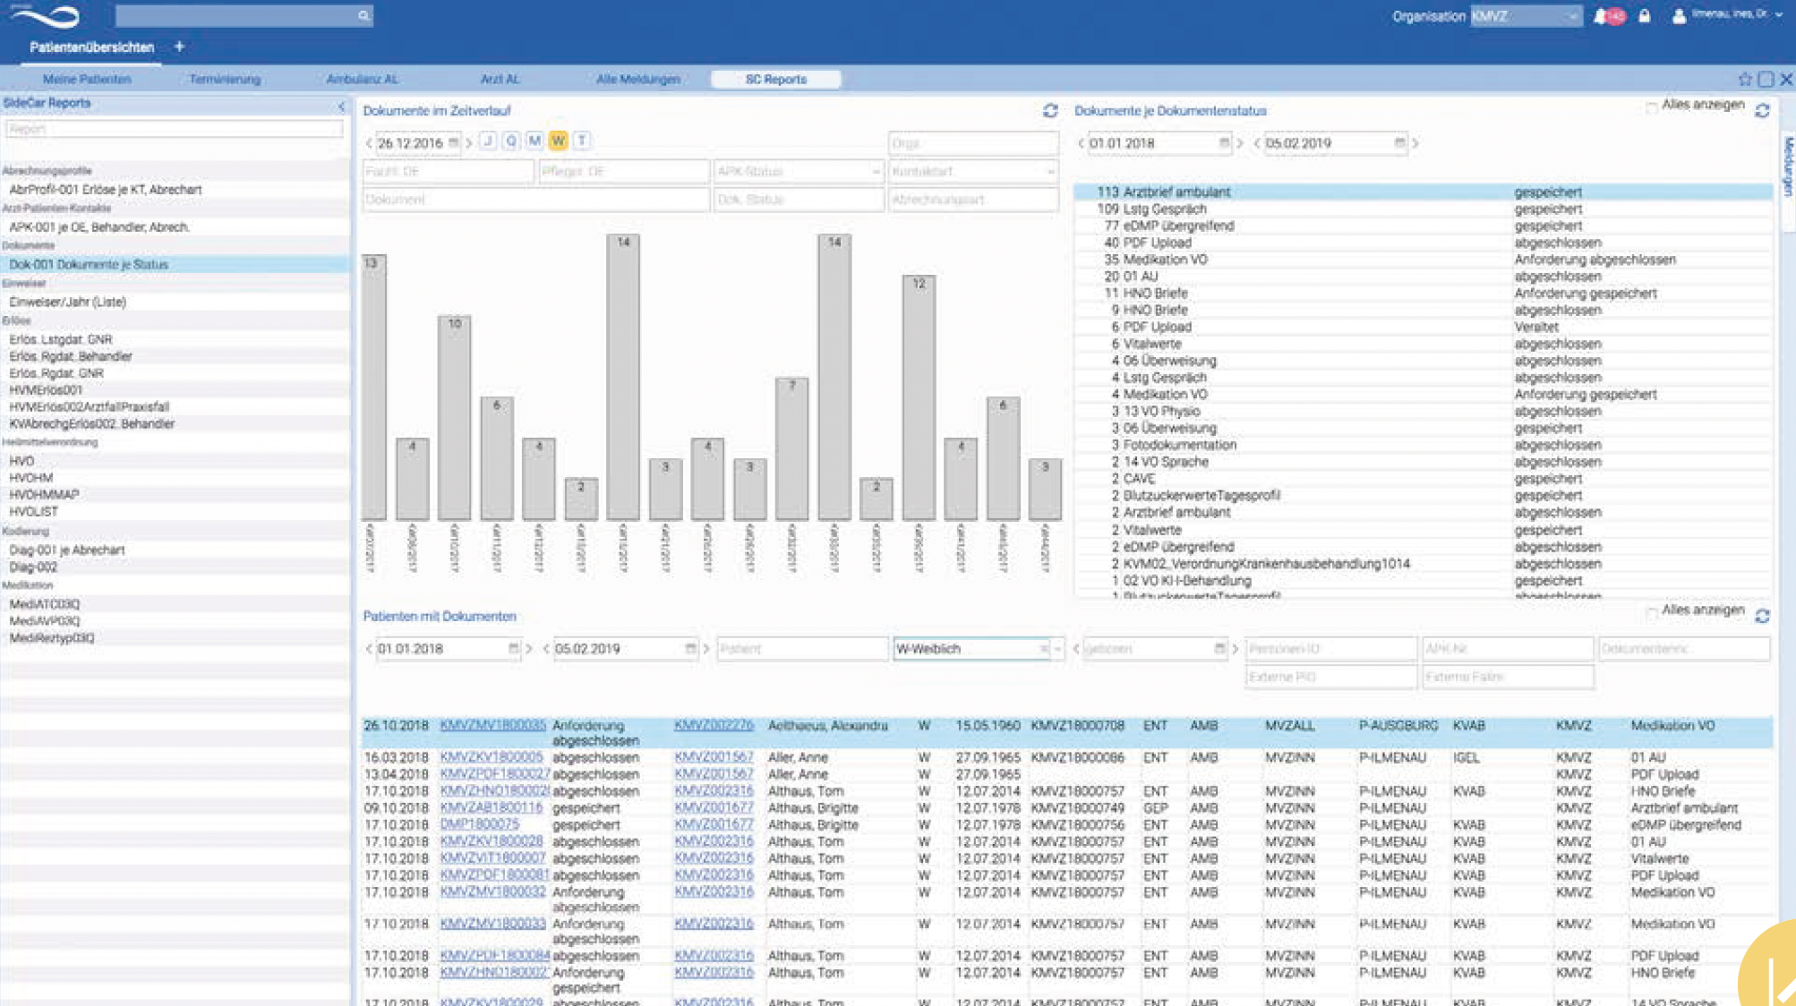This screenshot has height=1006, width=1796.
Task: Enable Alles anzeigen for document status
Action: click(1652, 107)
